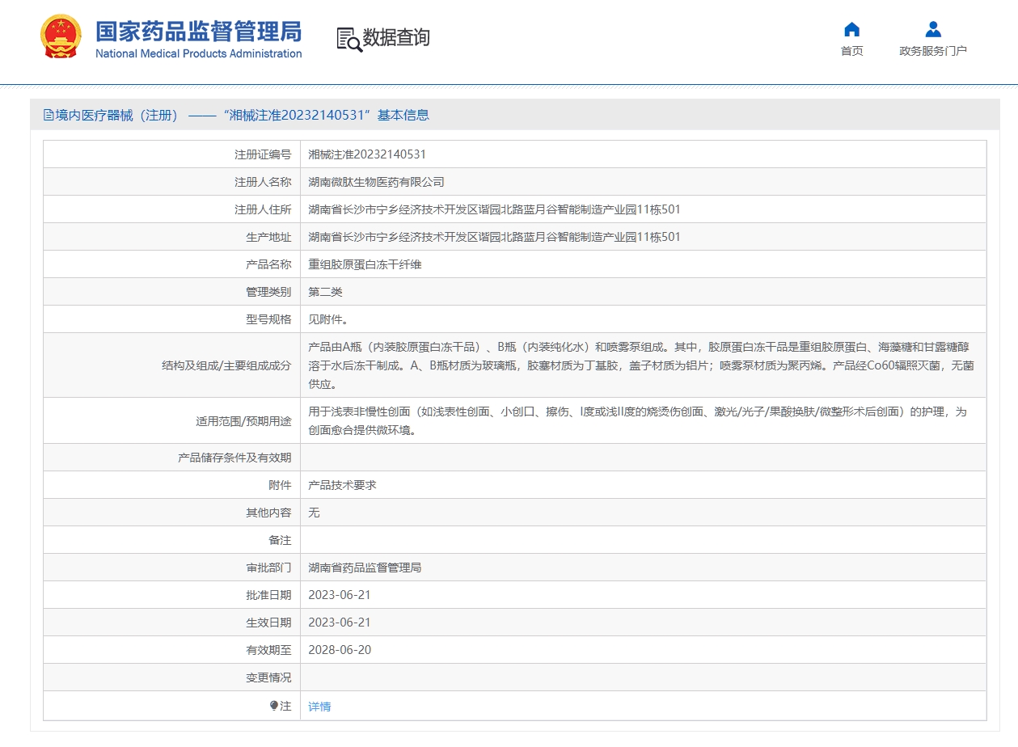Select the registrant name 湖南微肽生物医药有限公司
The image size is (1018, 747).
(x=376, y=182)
